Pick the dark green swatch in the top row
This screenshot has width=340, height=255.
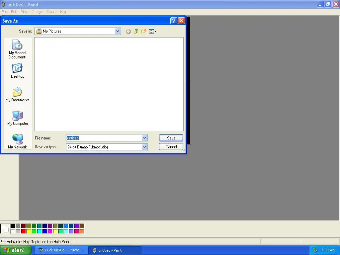pyautogui.click(x=34, y=226)
